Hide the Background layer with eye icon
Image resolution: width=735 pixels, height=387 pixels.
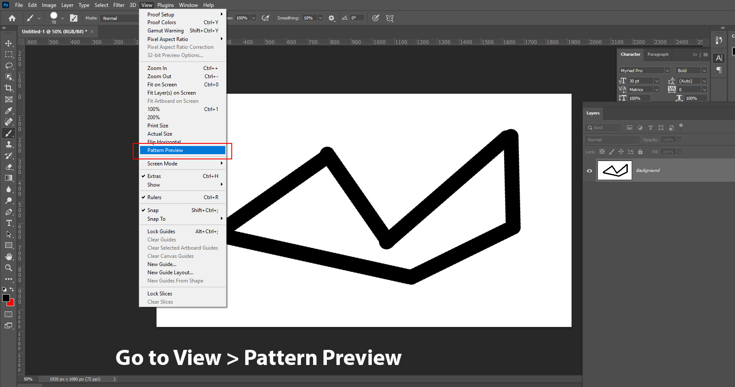point(589,171)
